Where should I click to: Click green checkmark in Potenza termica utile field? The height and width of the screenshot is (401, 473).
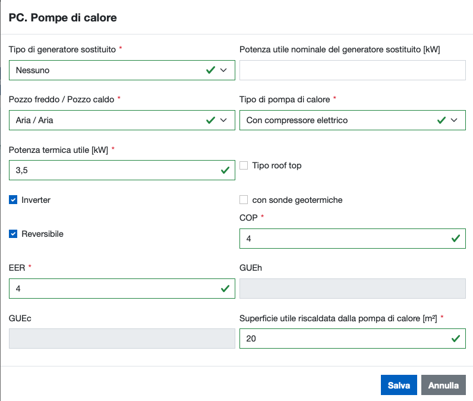pyautogui.click(x=225, y=170)
